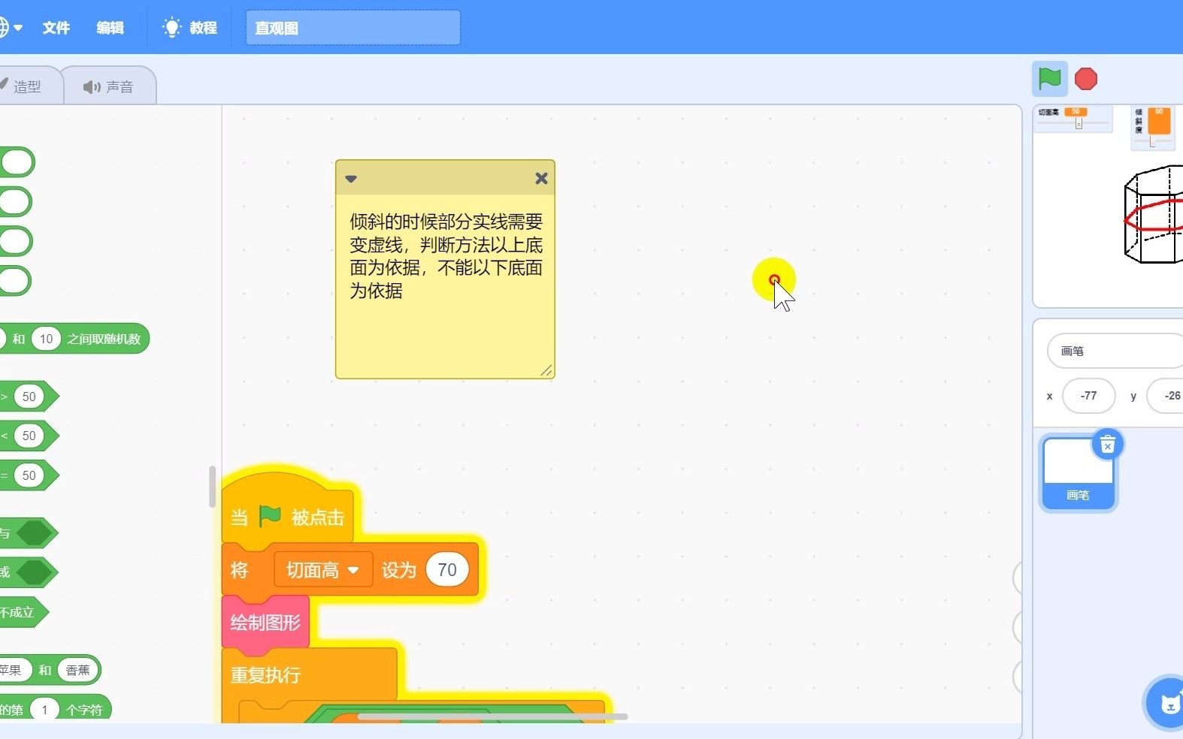
Task: Open the 文件 menu
Action: pyautogui.click(x=56, y=28)
